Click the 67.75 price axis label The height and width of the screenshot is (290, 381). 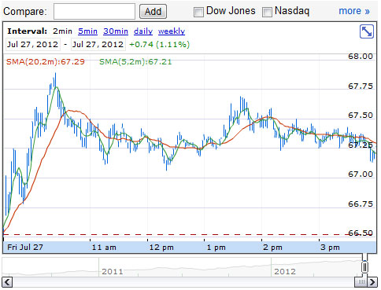pos(361,86)
